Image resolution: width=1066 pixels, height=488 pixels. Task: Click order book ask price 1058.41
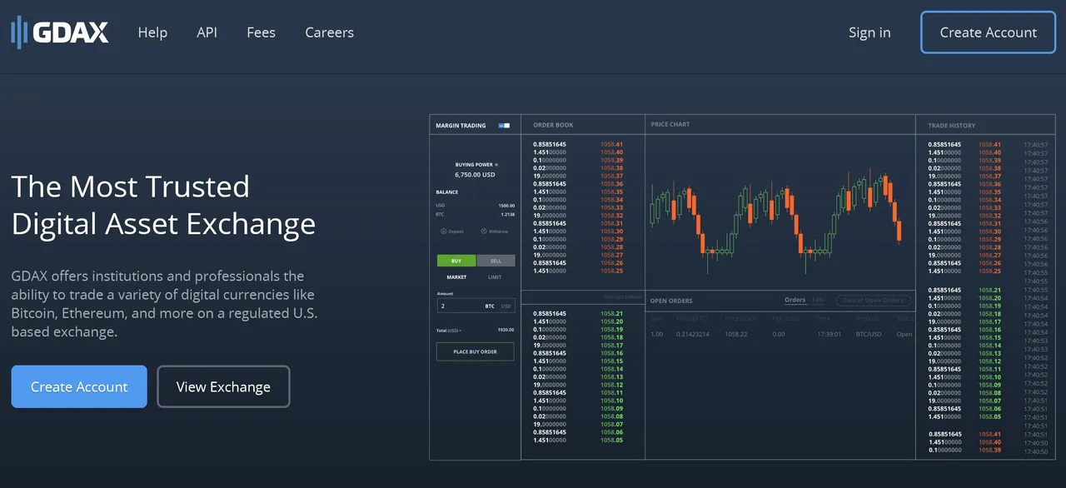coord(611,144)
